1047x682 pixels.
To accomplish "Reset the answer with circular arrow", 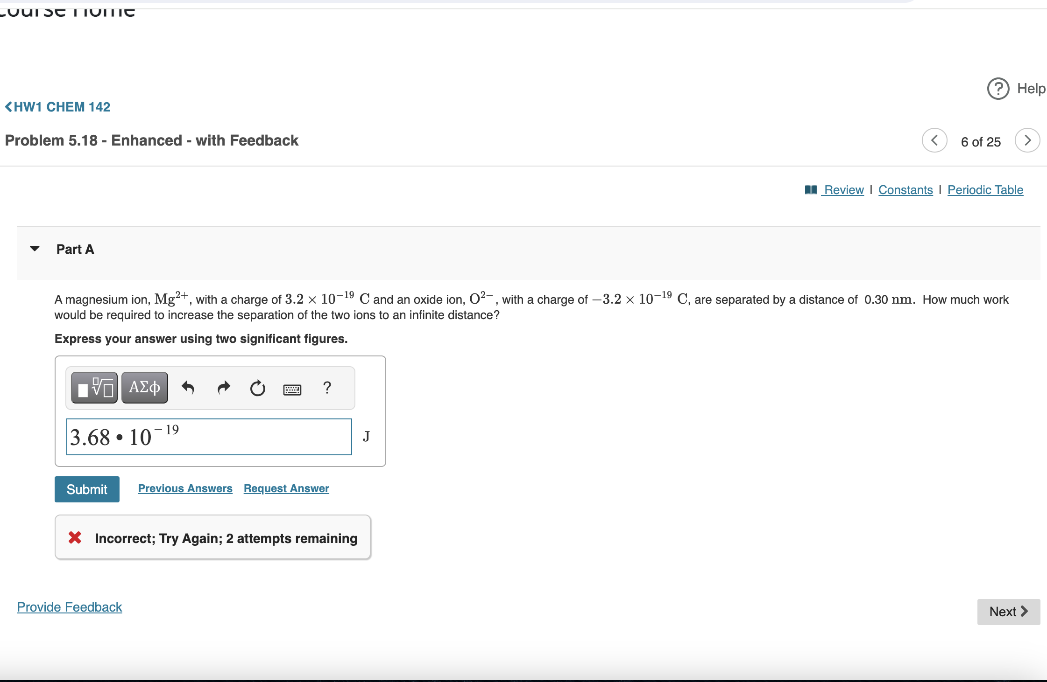I will (x=257, y=388).
